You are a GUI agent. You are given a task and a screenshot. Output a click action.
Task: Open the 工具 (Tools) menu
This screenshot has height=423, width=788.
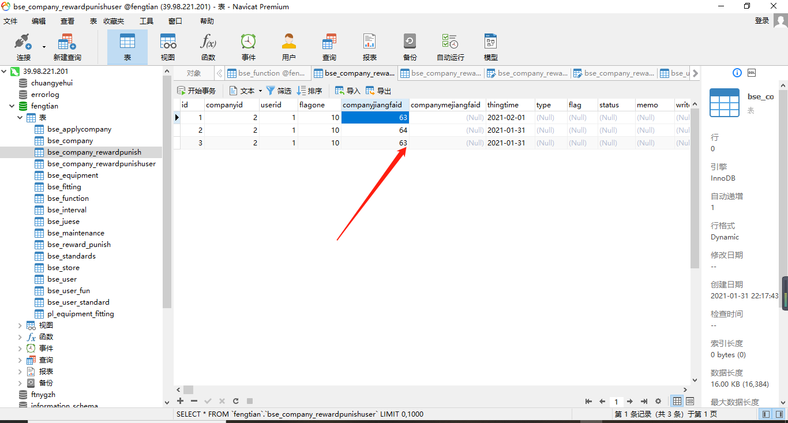click(147, 21)
